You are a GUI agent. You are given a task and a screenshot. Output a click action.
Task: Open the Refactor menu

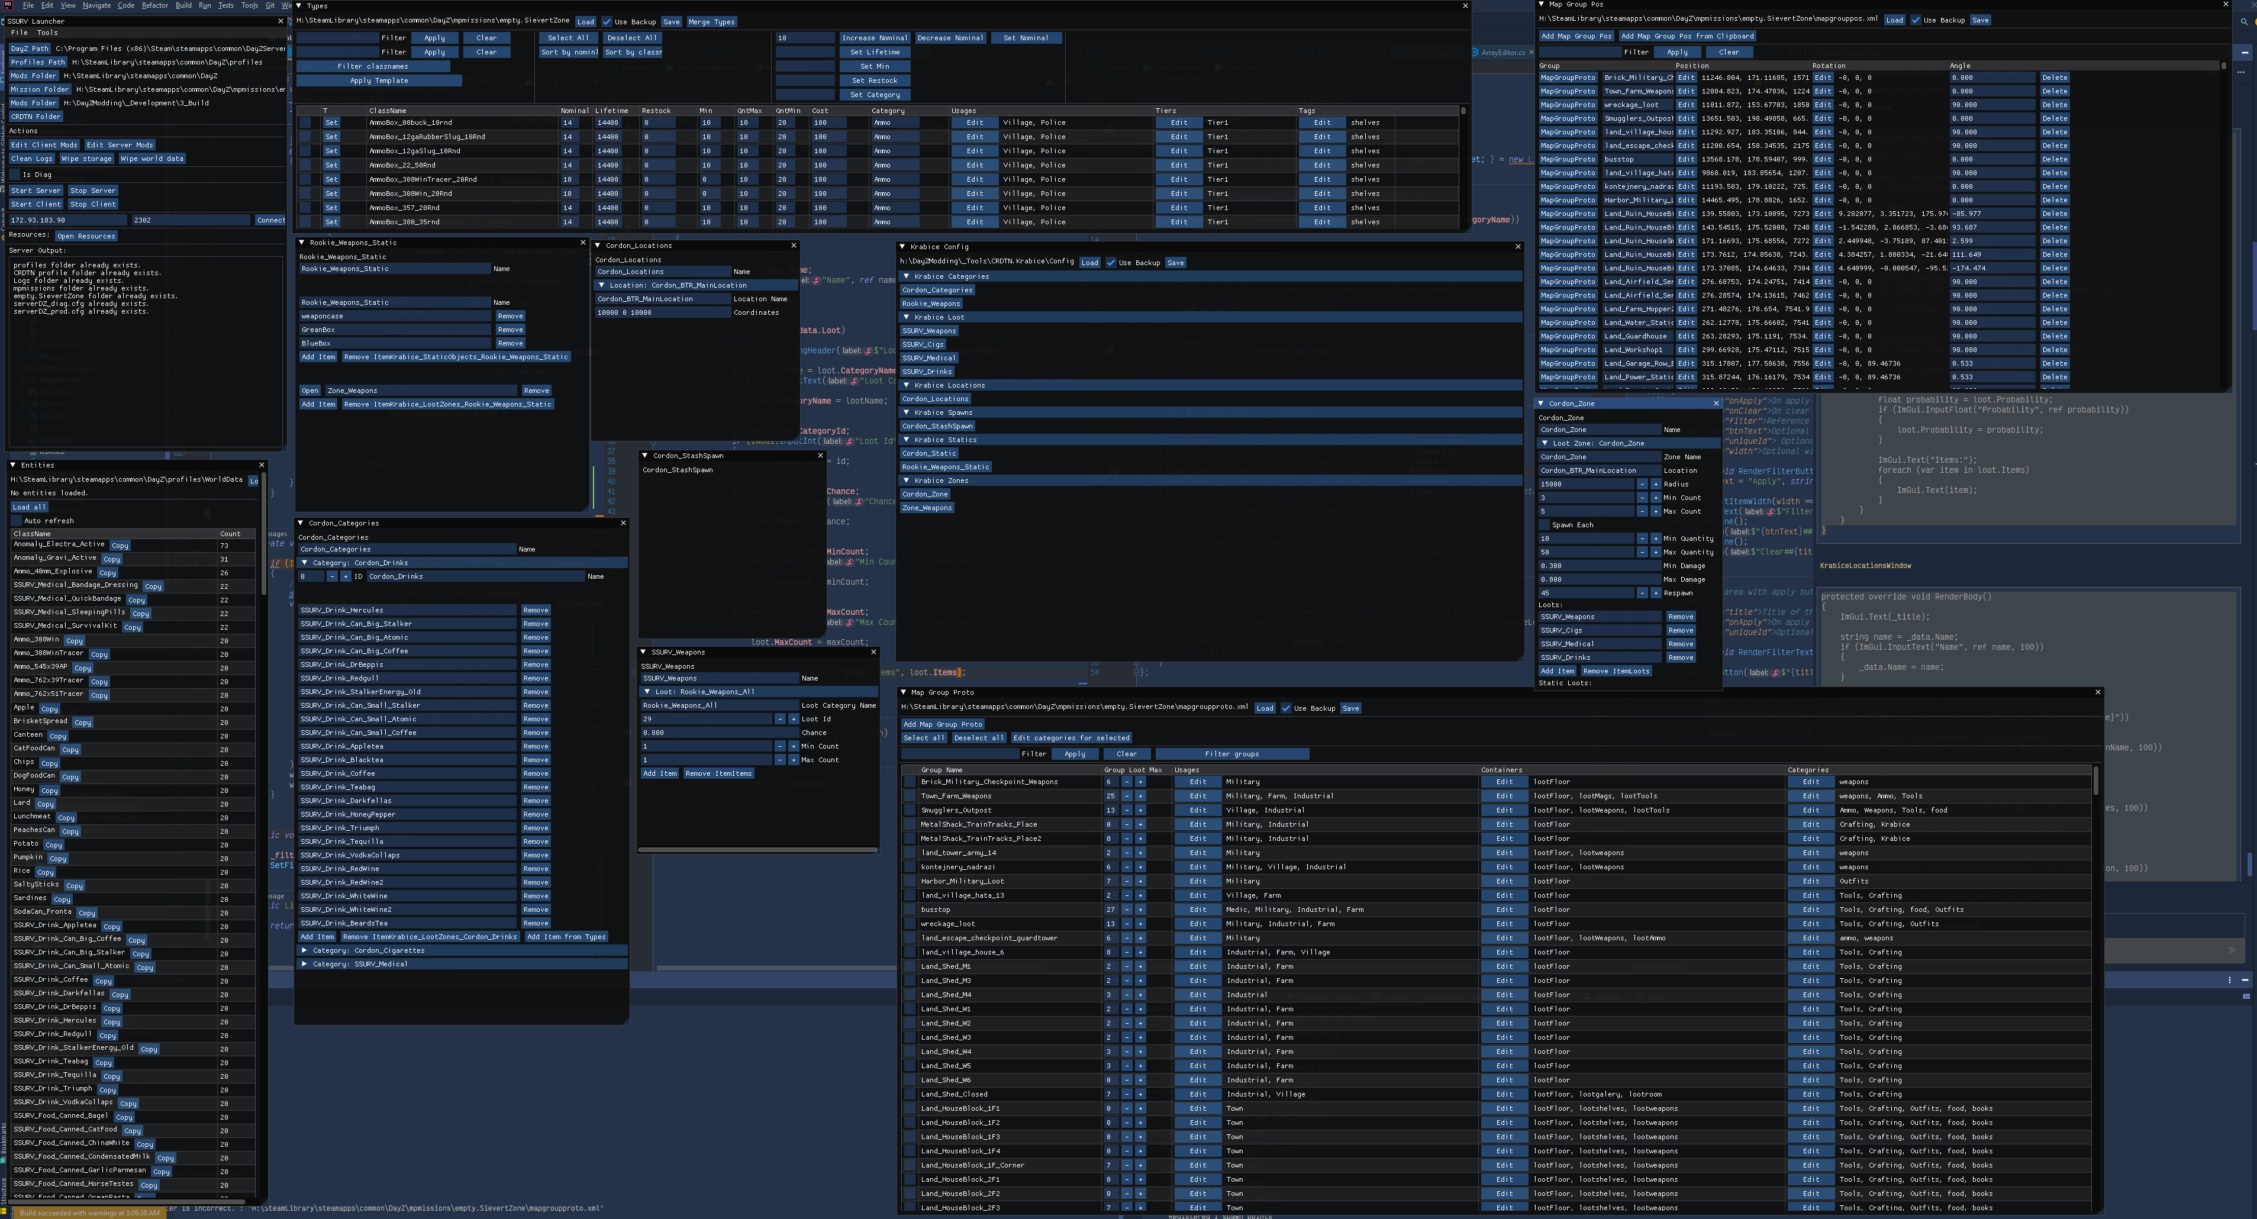tap(154, 5)
